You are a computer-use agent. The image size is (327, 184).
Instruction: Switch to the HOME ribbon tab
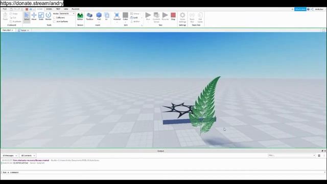click(x=40, y=9)
